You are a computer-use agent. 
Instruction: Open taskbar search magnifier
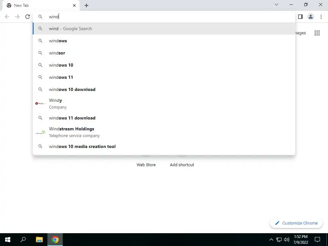[23, 240]
